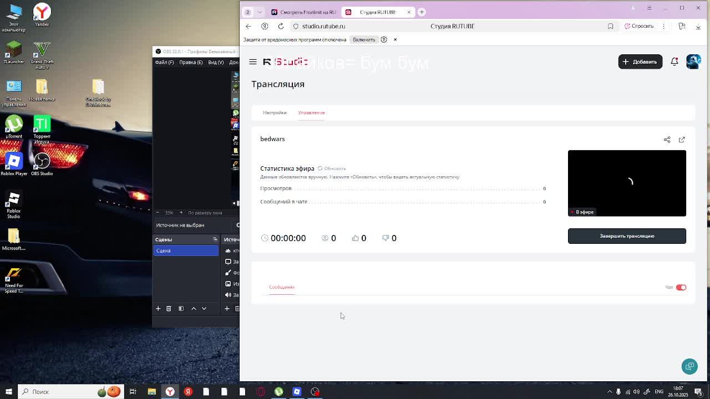Click the live stream preview player

pyautogui.click(x=627, y=183)
